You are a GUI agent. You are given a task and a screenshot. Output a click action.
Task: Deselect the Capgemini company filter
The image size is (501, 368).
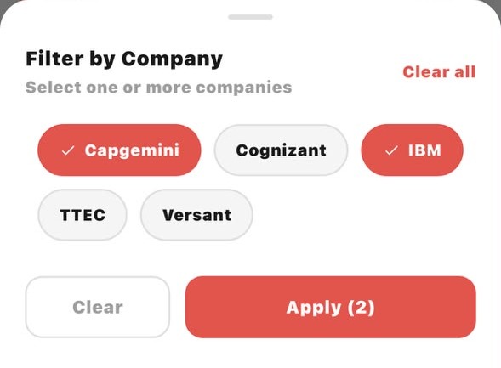tap(119, 150)
